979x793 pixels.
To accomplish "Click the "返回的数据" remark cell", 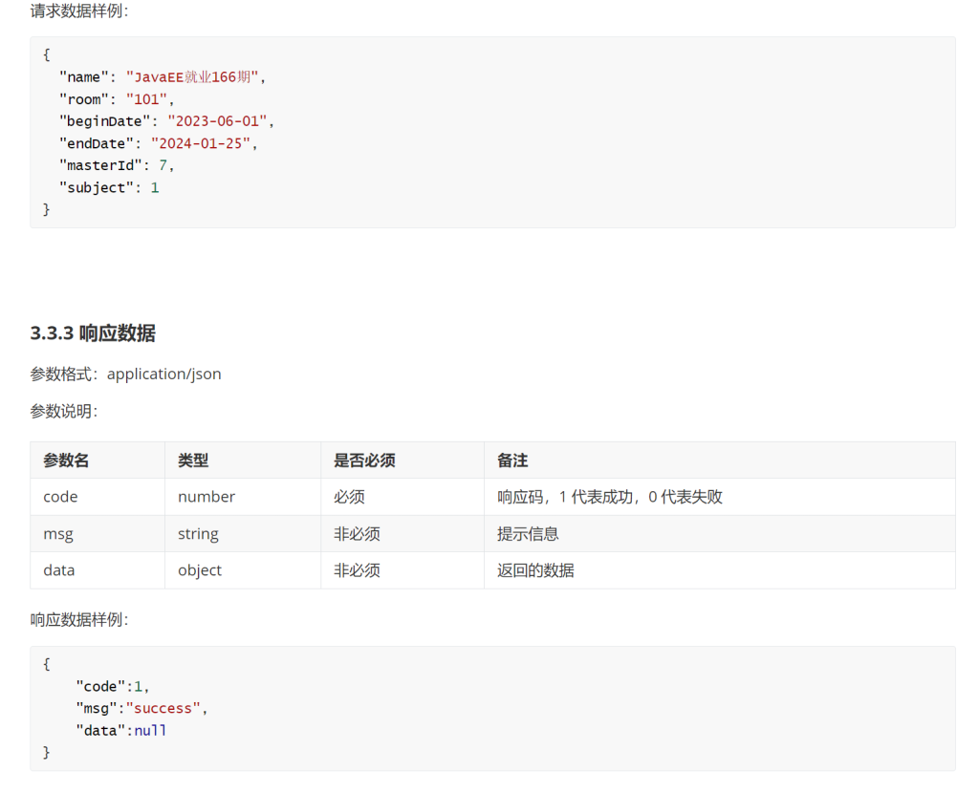I will pyautogui.click(x=535, y=570).
